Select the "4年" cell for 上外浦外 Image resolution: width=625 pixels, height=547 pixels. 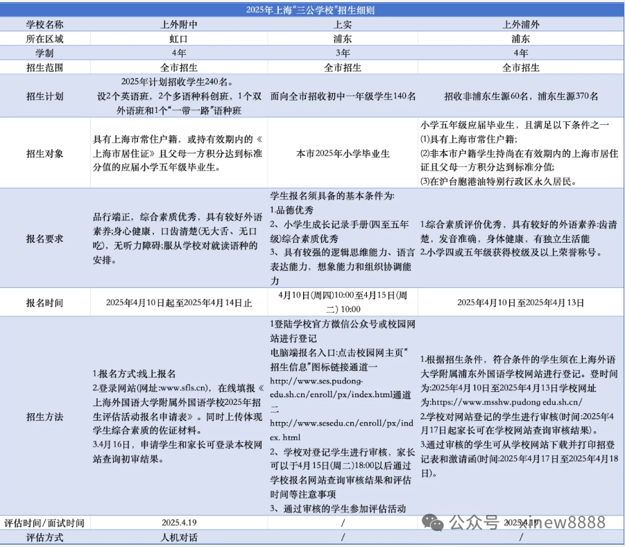tap(520, 53)
